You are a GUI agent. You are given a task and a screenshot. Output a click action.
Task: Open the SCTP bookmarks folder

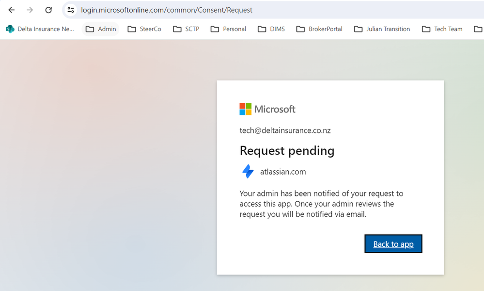point(186,29)
